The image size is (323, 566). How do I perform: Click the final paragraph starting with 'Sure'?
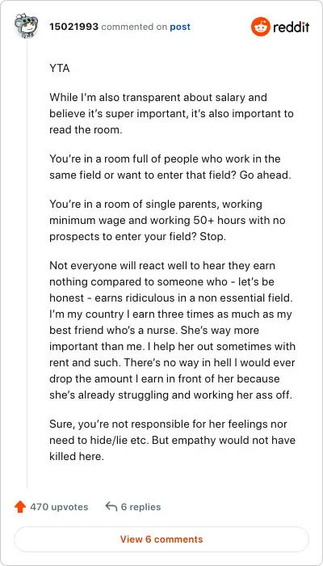tap(172, 440)
